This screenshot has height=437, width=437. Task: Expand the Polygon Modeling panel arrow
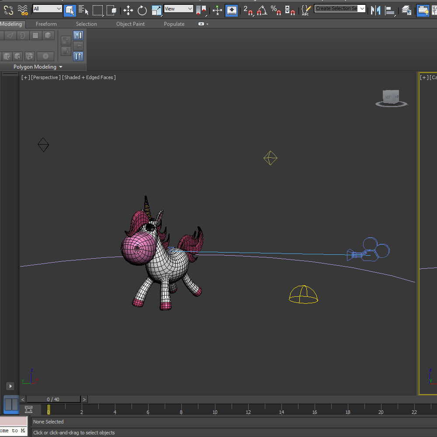pyautogui.click(x=61, y=67)
